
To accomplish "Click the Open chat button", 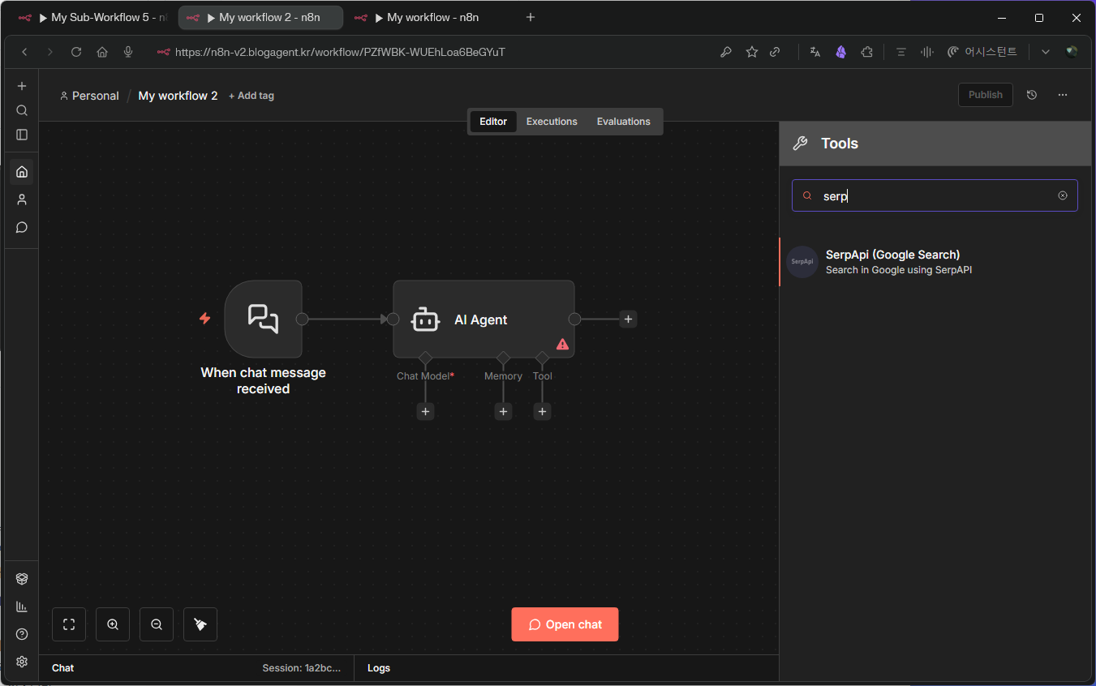I will click(565, 624).
